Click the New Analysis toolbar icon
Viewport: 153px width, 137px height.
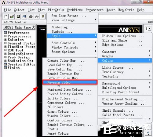6,16
